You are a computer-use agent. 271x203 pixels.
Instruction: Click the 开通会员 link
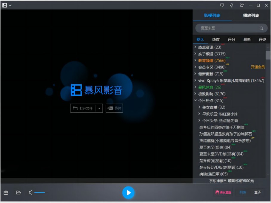[257, 67]
